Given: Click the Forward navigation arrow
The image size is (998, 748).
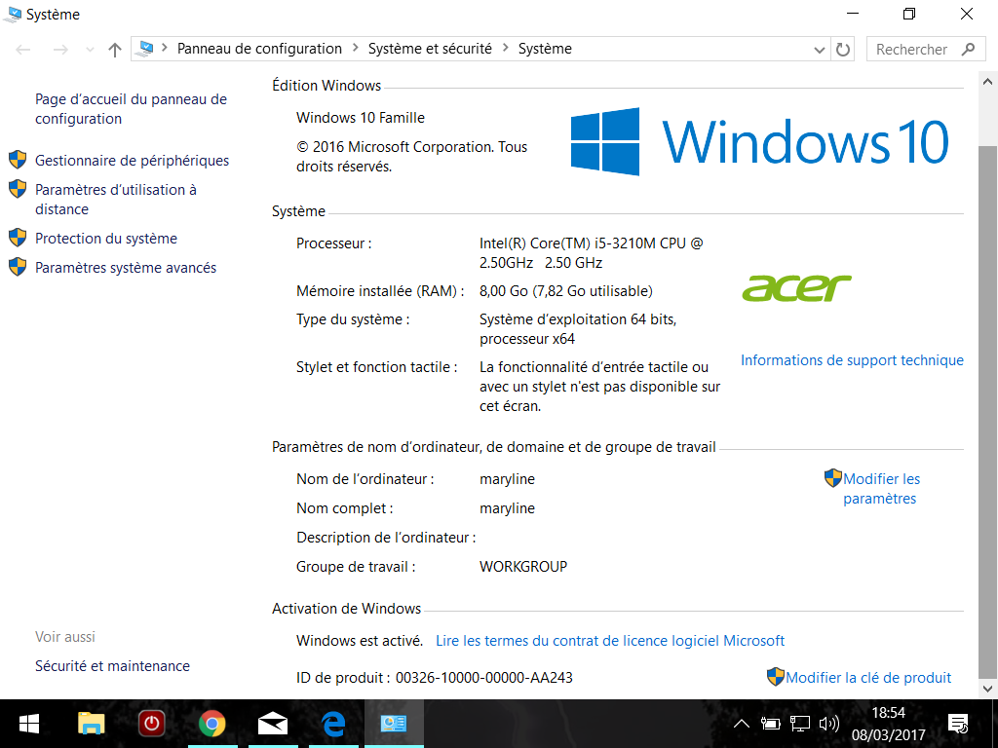Looking at the screenshot, I should point(60,50).
